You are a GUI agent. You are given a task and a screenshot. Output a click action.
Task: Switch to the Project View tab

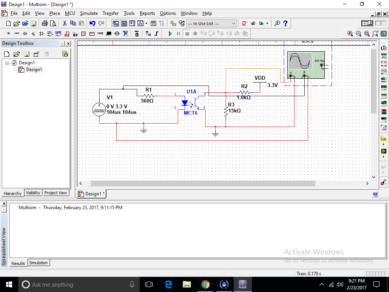(55, 193)
